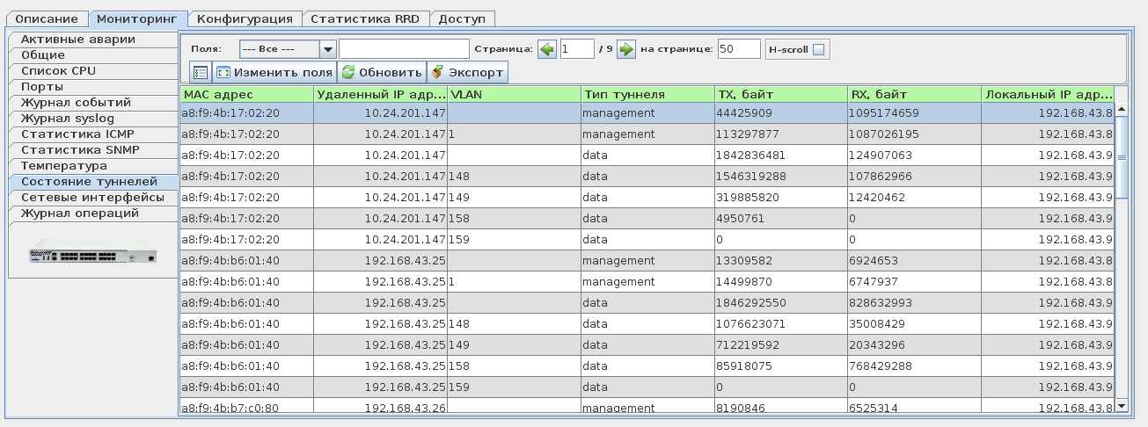
Task: Open the Поля dropdown showing --- Все ---
Action: click(288, 49)
